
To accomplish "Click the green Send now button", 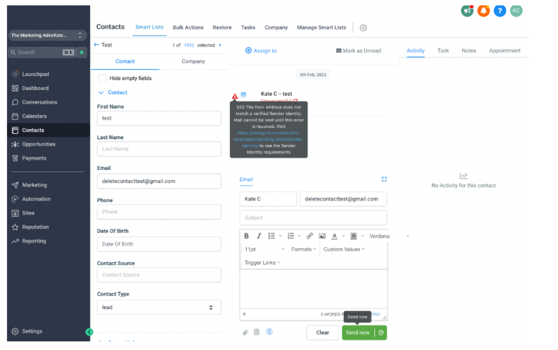I will click(x=357, y=333).
